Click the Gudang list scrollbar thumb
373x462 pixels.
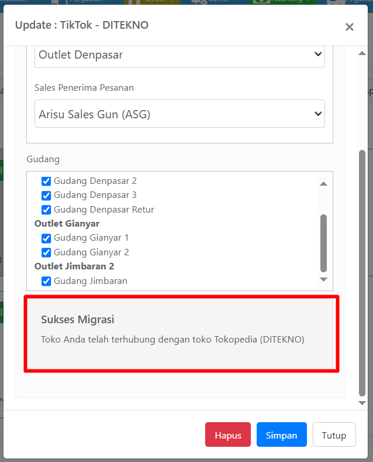click(323, 243)
